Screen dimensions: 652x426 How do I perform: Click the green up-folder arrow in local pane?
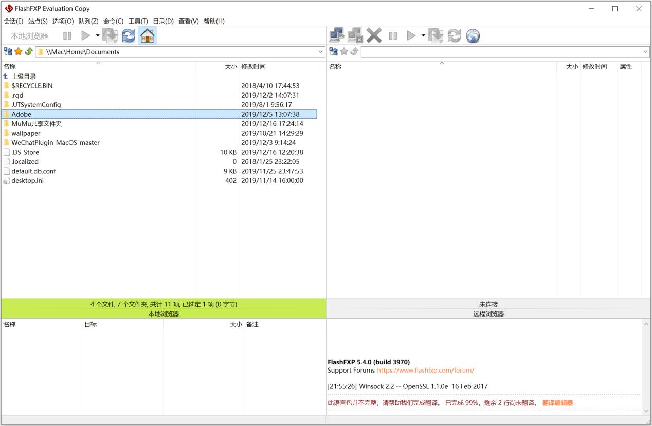point(29,51)
